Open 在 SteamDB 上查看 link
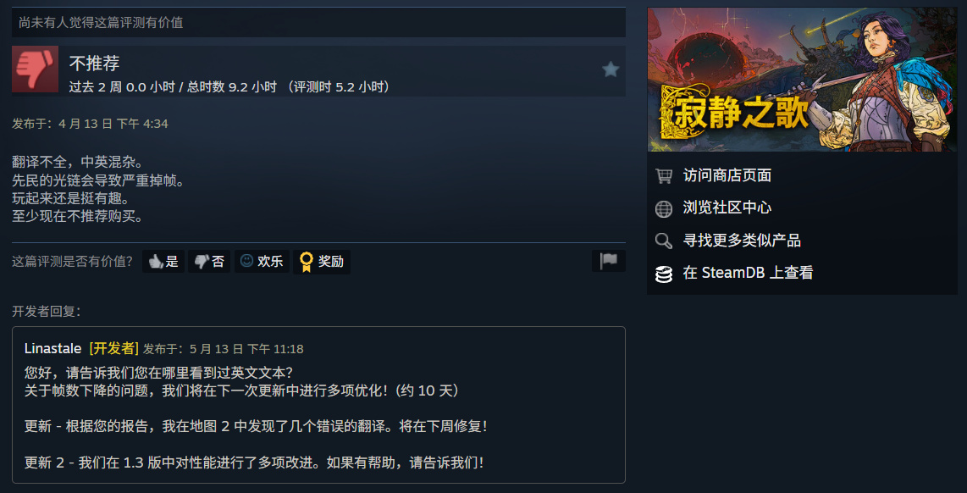Viewport: 967px width, 493px height. [x=748, y=273]
